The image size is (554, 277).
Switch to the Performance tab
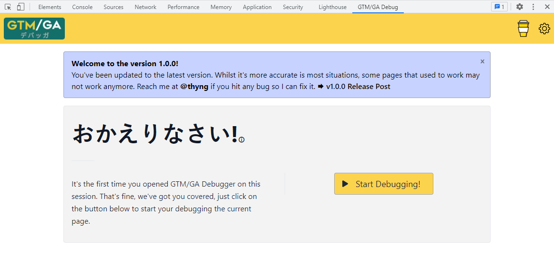click(184, 7)
